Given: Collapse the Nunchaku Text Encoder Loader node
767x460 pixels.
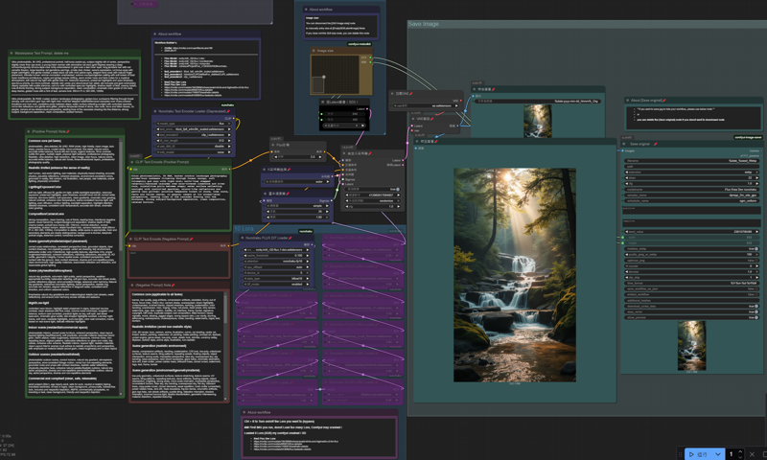Looking at the screenshot, I should tap(155, 112).
